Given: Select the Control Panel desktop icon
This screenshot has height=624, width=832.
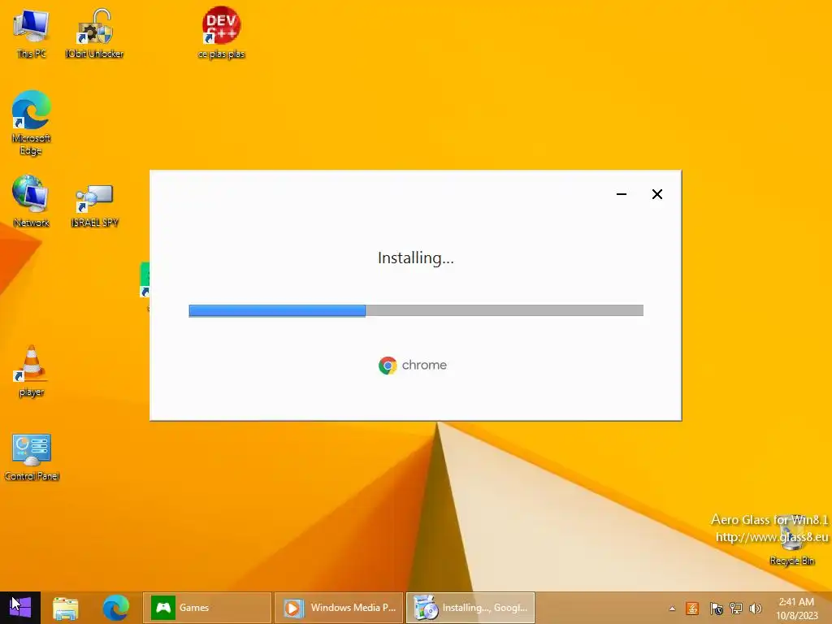Looking at the screenshot, I should click(x=32, y=457).
